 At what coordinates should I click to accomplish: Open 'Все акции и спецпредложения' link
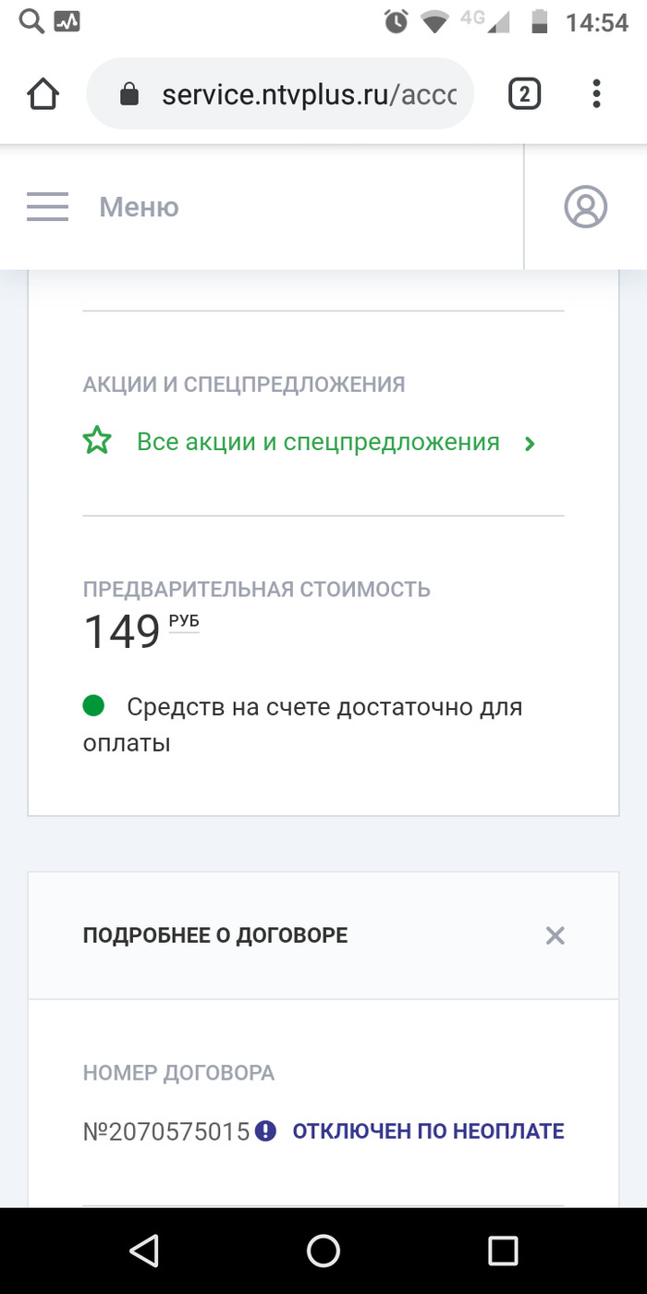coord(318,443)
